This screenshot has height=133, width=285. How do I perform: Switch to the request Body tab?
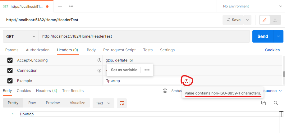click(91, 50)
